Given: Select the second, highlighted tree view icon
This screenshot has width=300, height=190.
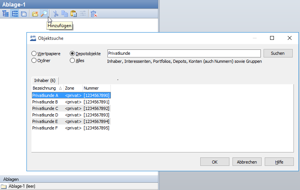Looking at the screenshot, I should tap(15, 14).
